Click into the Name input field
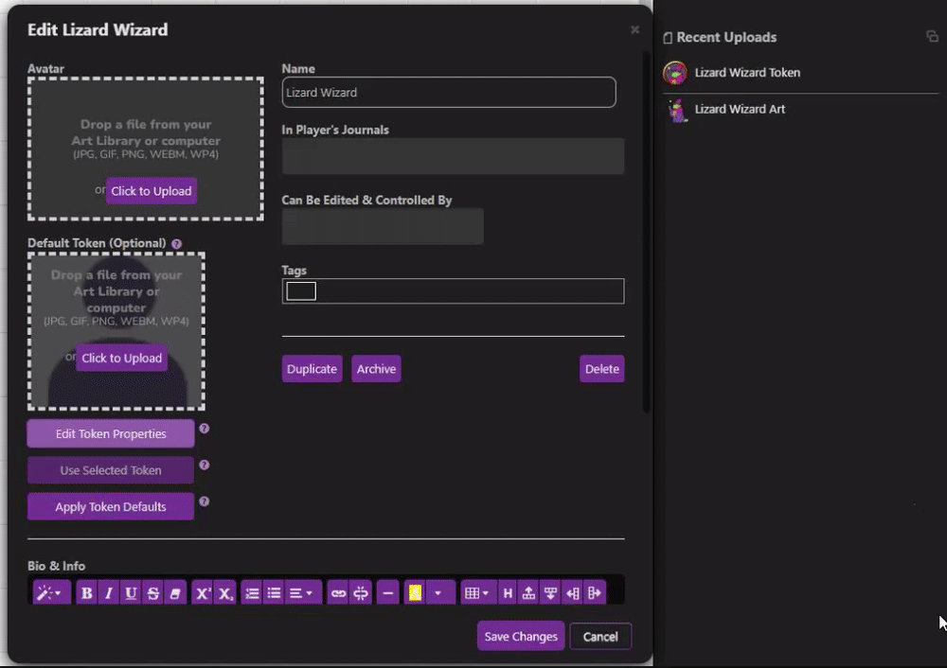The width and height of the screenshot is (947, 668). click(449, 93)
